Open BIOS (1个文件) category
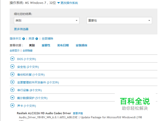Viewport: 164px width, 121px height. pyautogui.click(x=27, y=59)
